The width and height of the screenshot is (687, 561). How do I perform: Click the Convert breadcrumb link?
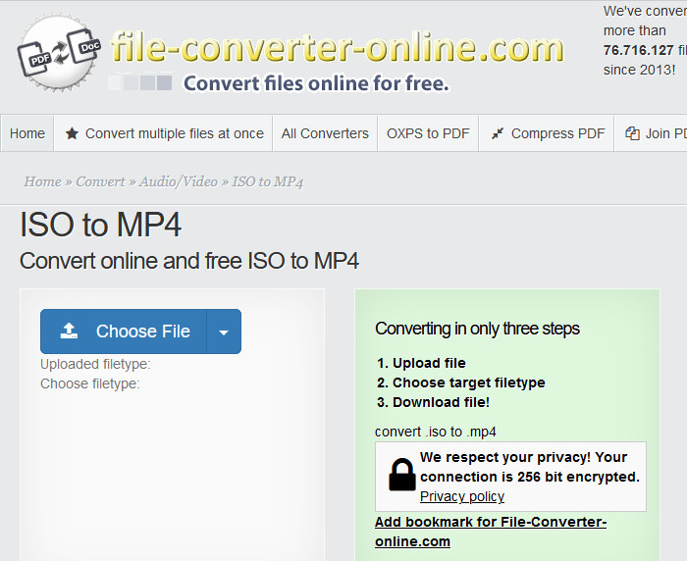pos(100,181)
